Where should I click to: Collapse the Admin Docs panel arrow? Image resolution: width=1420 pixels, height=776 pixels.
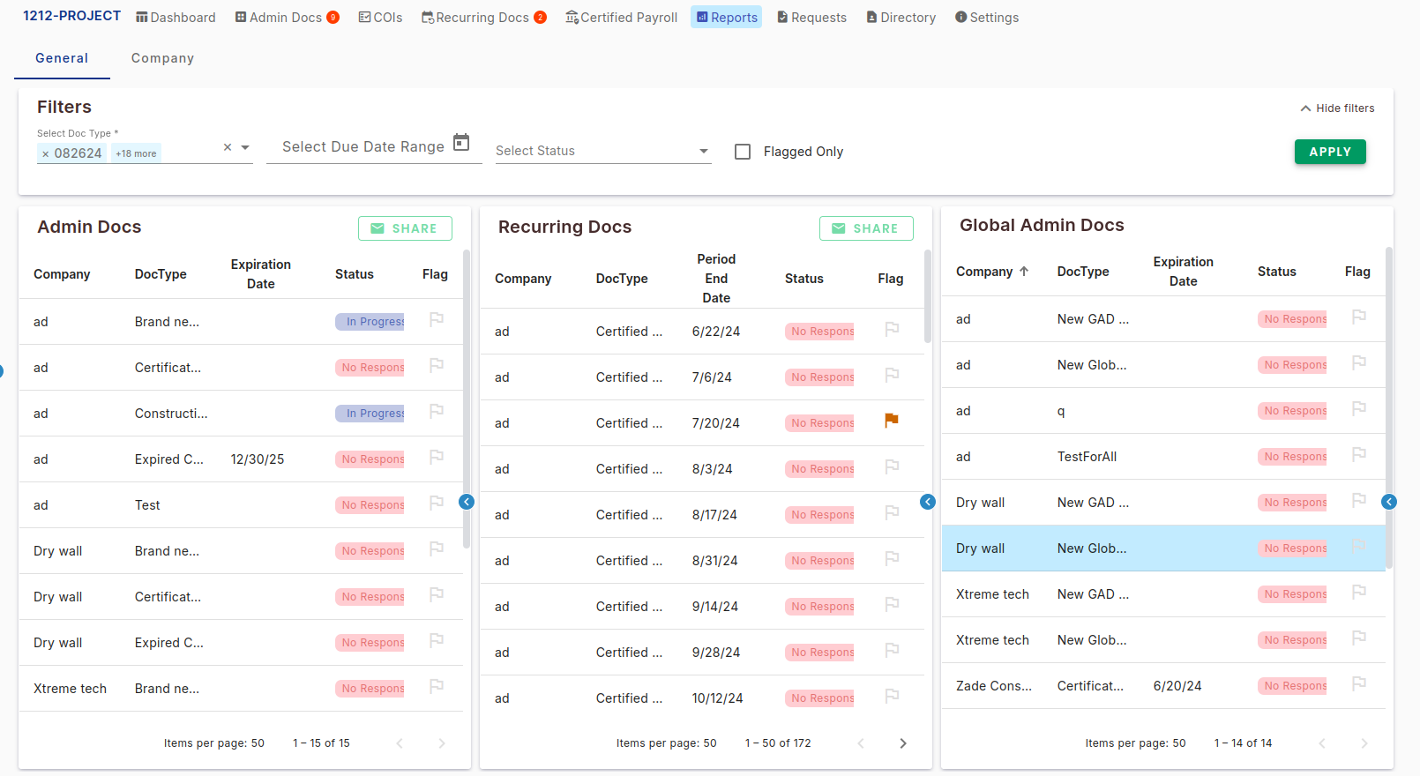pyautogui.click(x=467, y=502)
